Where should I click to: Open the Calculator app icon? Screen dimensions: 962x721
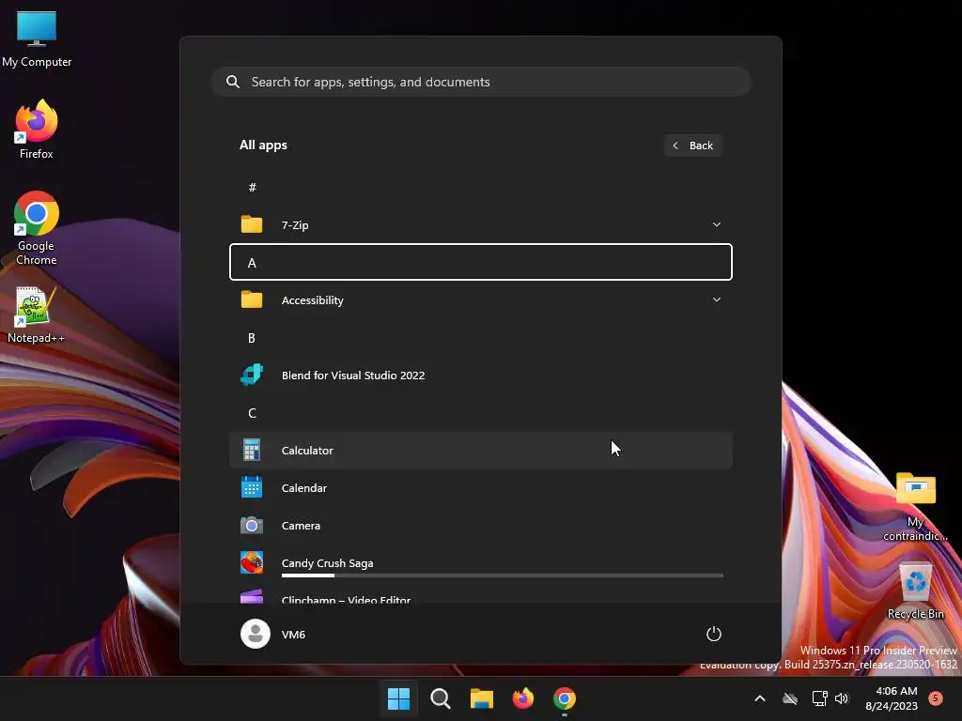coord(252,450)
